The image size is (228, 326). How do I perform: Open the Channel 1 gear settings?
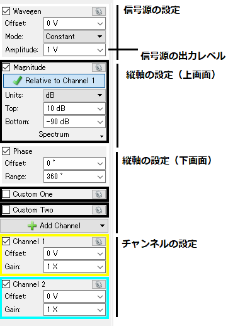point(99,242)
